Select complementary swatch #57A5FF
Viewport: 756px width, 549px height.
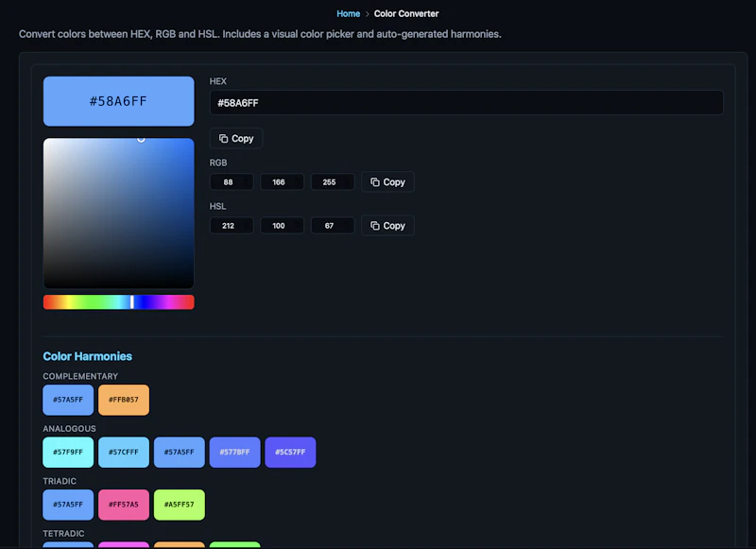coord(68,400)
